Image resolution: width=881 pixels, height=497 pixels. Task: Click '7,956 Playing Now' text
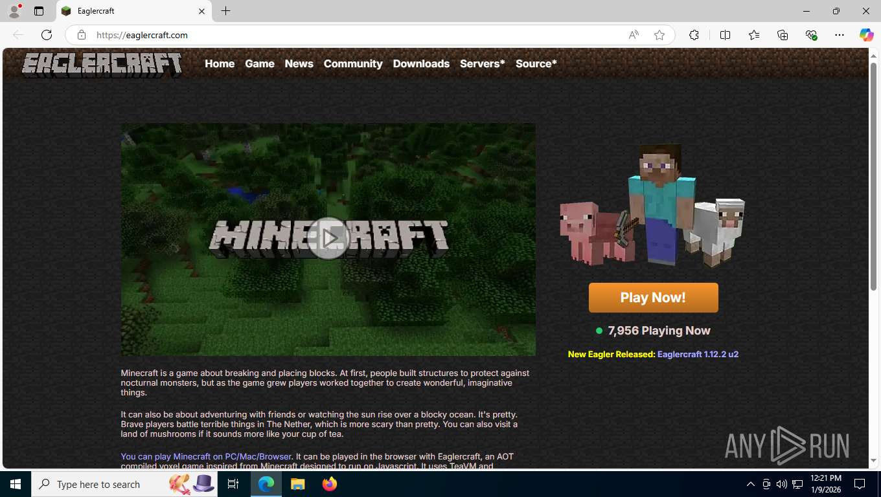(x=659, y=331)
